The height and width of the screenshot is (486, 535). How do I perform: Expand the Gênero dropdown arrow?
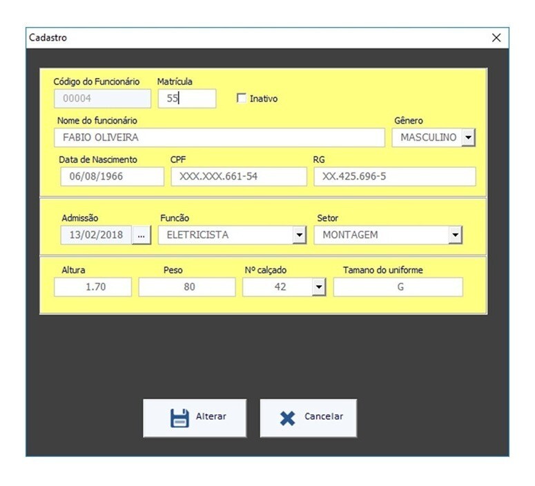coord(469,138)
